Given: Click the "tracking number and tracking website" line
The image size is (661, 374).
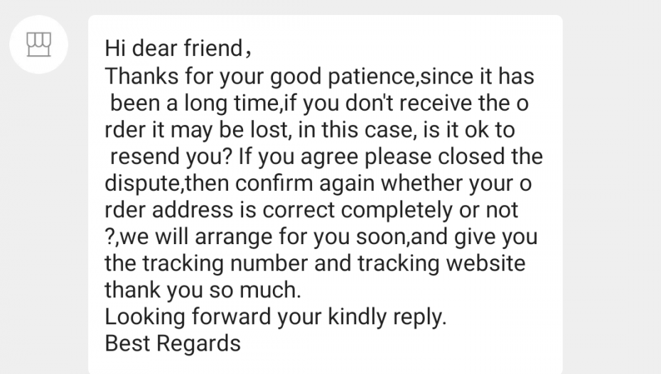Looking at the screenshot, I should click(x=315, y=263).
